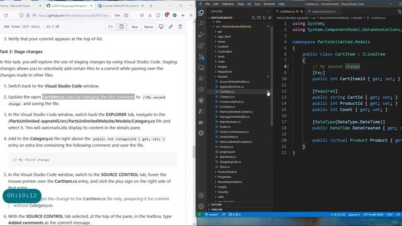Expand the App_Start folder

point(224,36)
